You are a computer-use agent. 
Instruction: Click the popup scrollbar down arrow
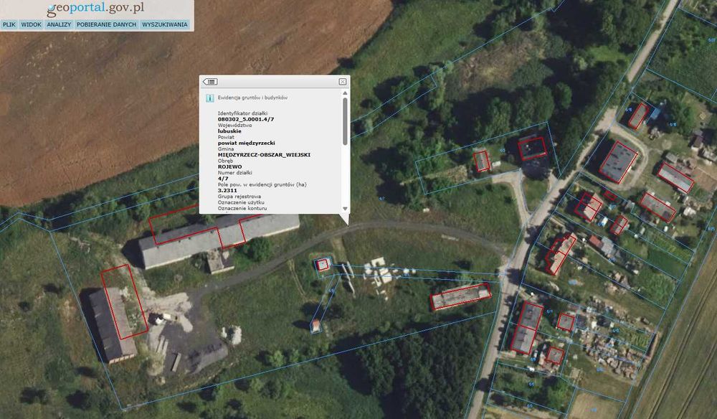pyautogui.click(x=346, y=209)
